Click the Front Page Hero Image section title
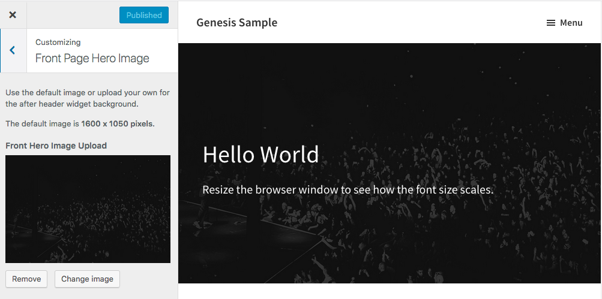This screenshot has height=299, width=602. click(x=92, y=58)
